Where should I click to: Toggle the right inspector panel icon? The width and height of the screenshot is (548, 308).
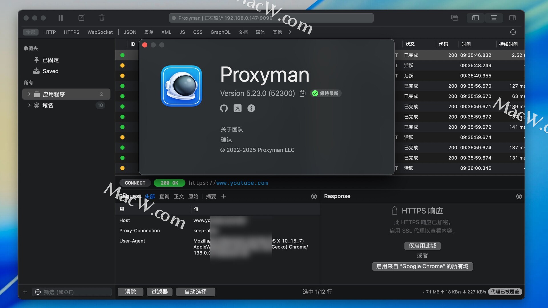513,18
